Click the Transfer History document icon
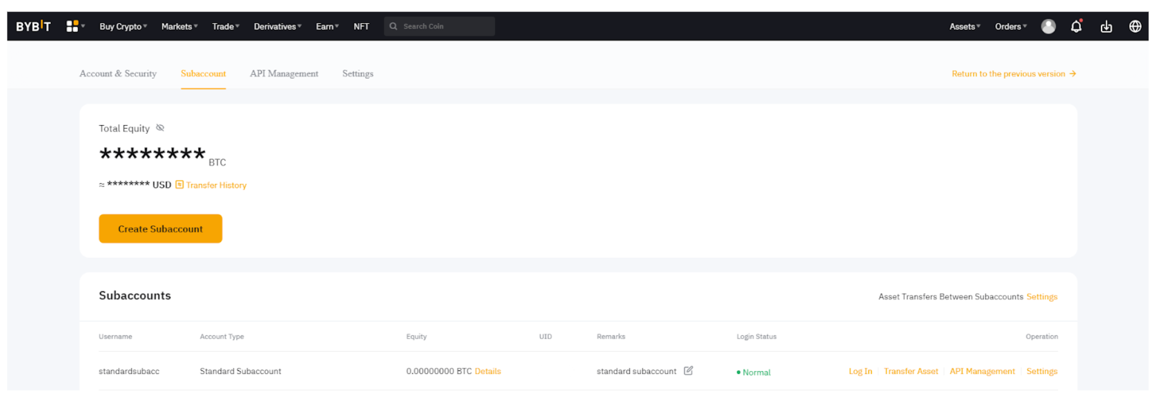The height and width of the screenshot is (399, 1157). (179, 185)
